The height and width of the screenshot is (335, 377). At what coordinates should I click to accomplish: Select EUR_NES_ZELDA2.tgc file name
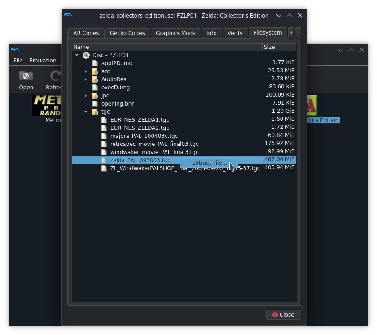point(140,128)
